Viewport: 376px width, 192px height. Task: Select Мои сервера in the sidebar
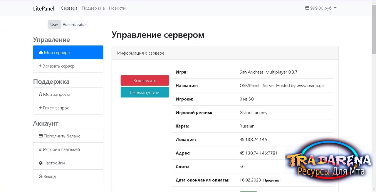pos(68,53)
